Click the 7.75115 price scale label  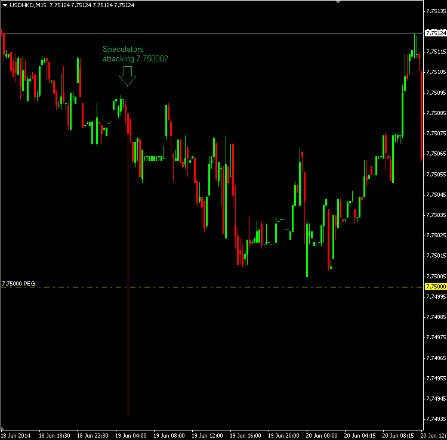click(x=436, y=52)
